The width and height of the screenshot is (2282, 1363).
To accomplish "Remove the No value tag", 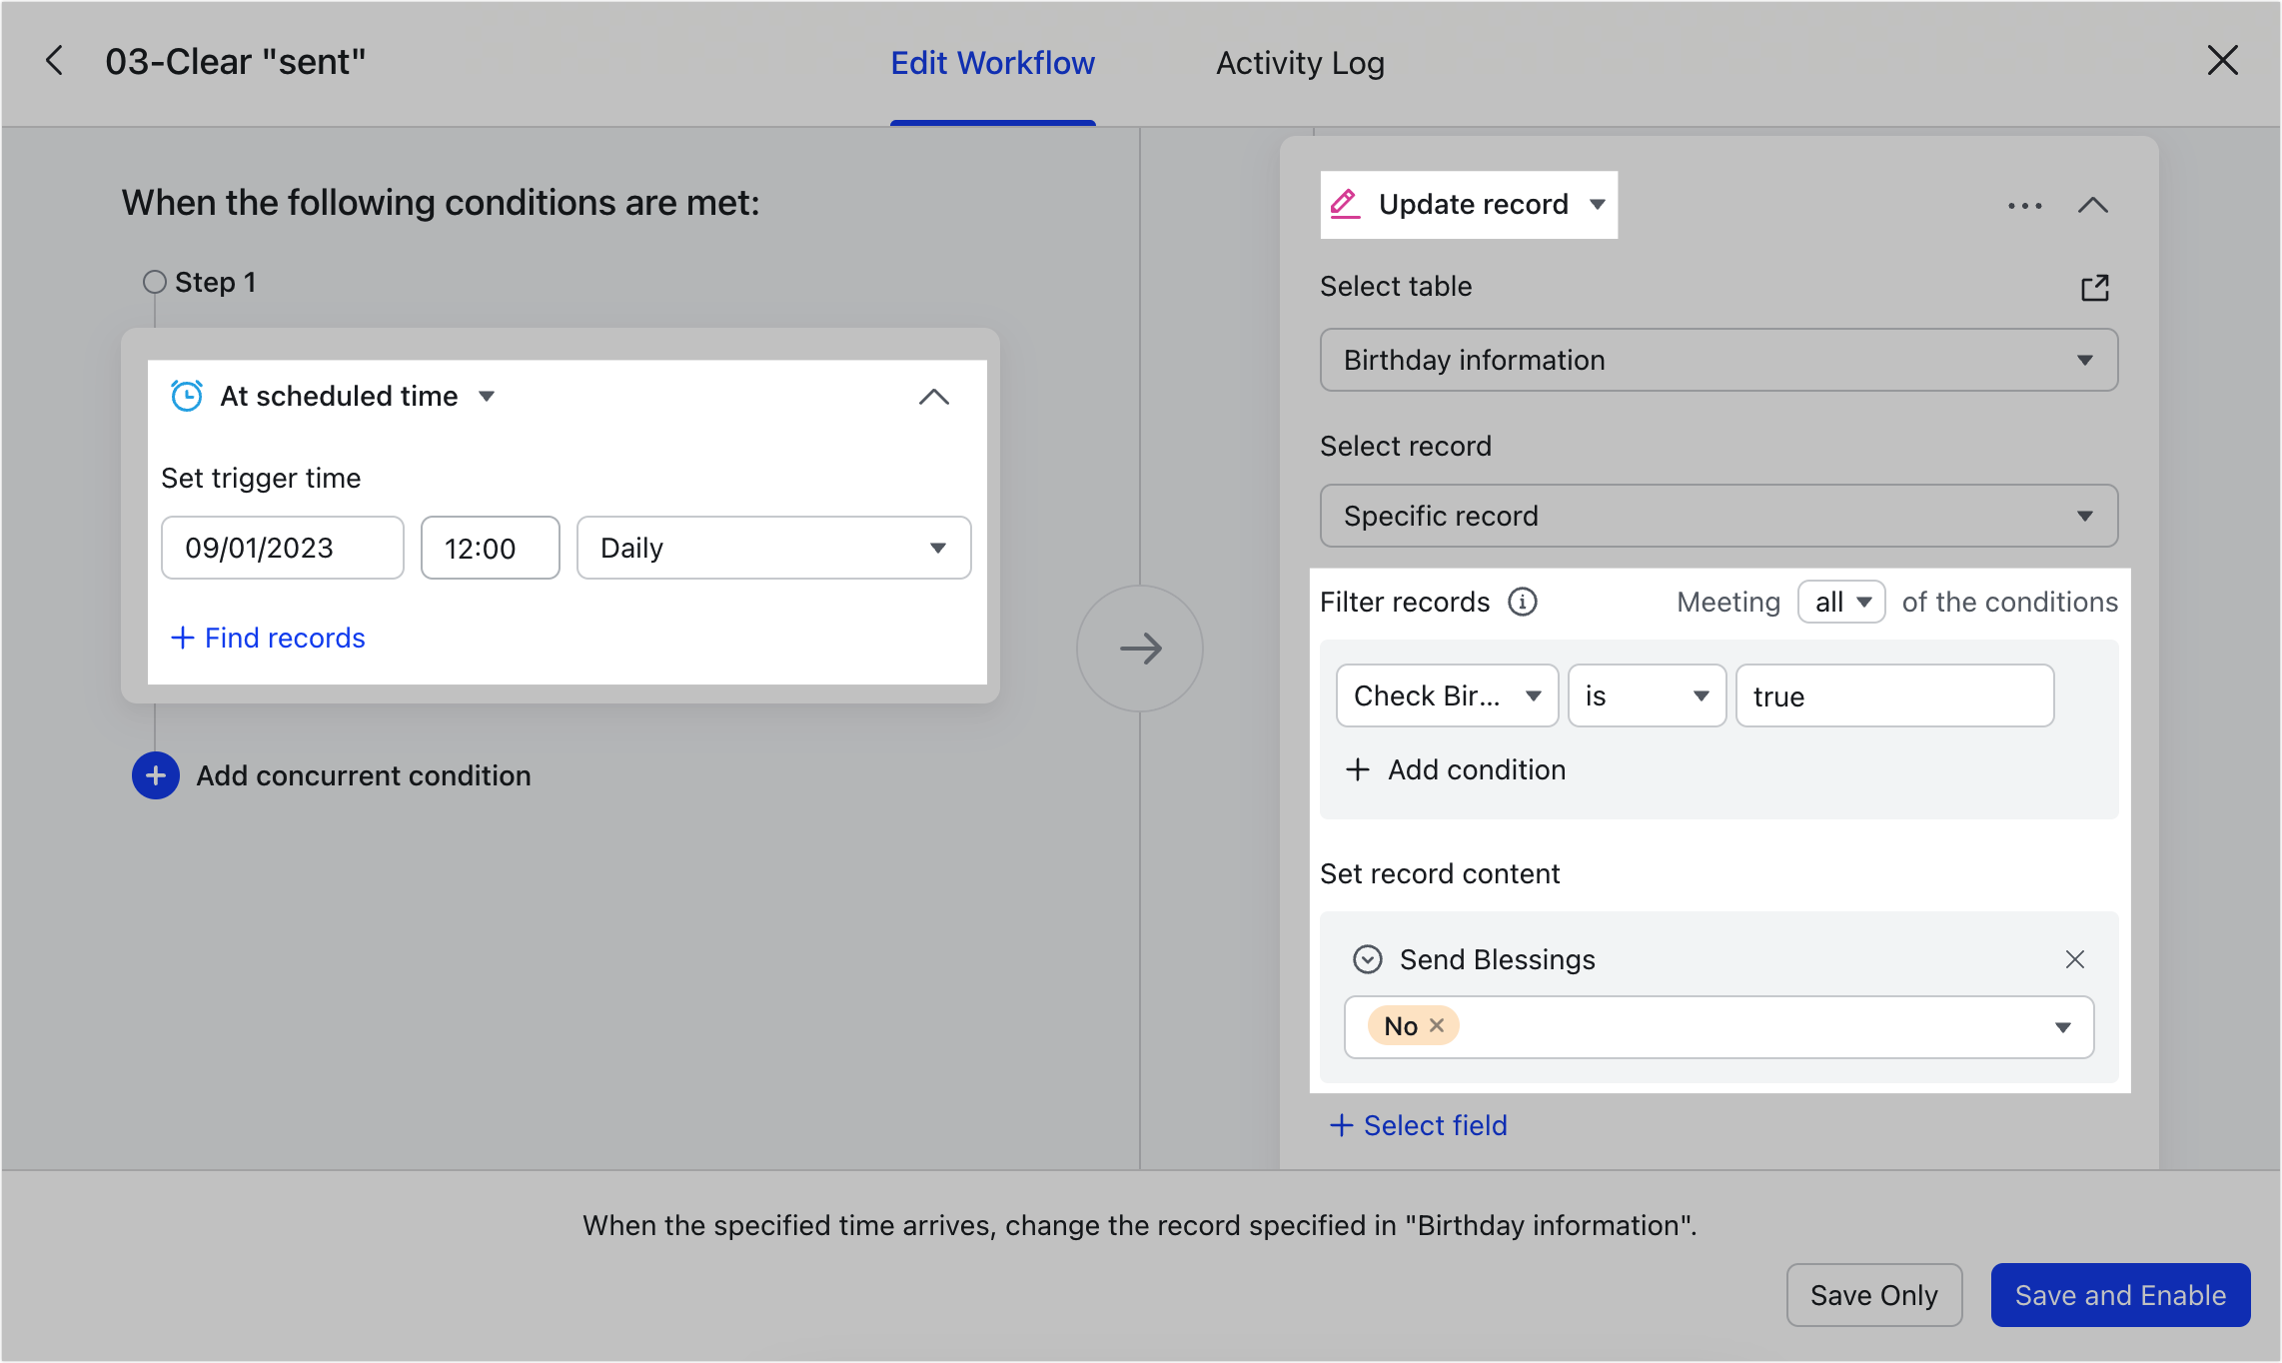I will [1436, 1025].
